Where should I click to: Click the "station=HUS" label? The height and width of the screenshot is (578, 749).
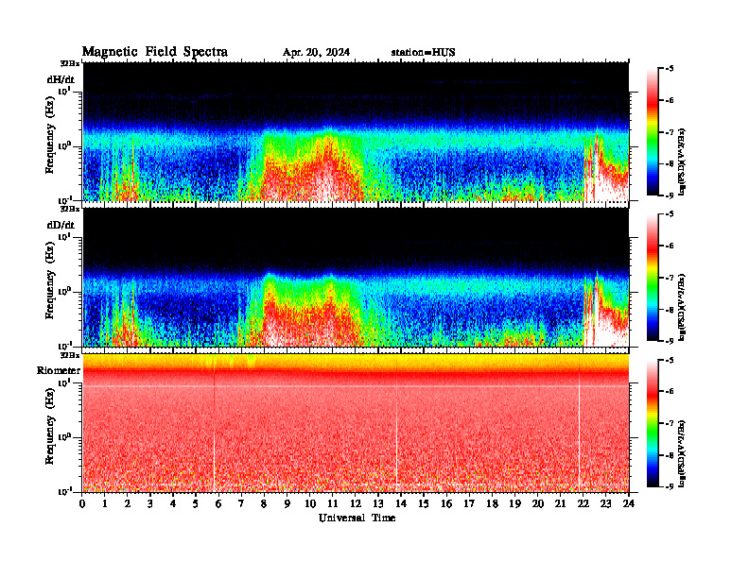pyautogui.click(x=423, y=53)
